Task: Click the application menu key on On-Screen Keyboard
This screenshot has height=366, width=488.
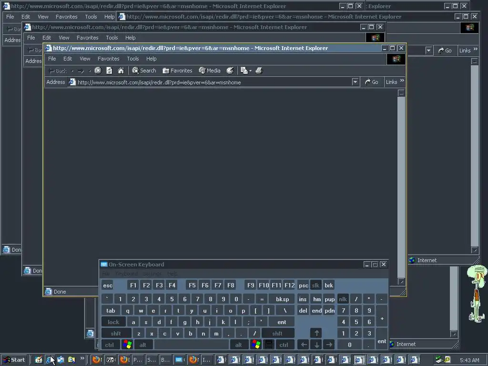Action: (x=269, y=345)
